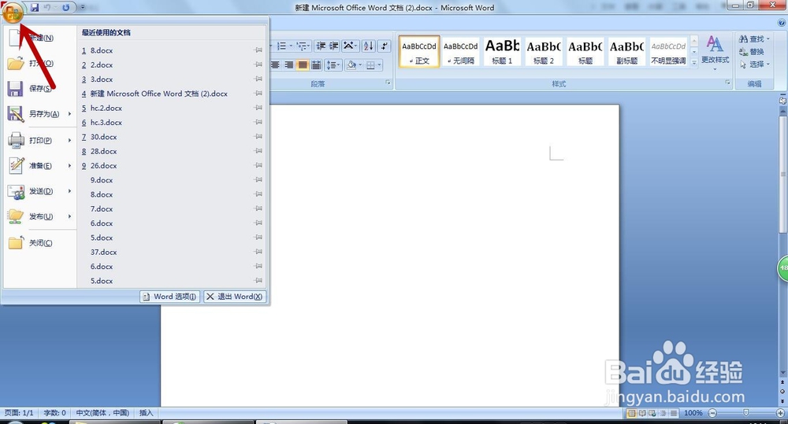Click the Word 选项 button

point(170,297)
